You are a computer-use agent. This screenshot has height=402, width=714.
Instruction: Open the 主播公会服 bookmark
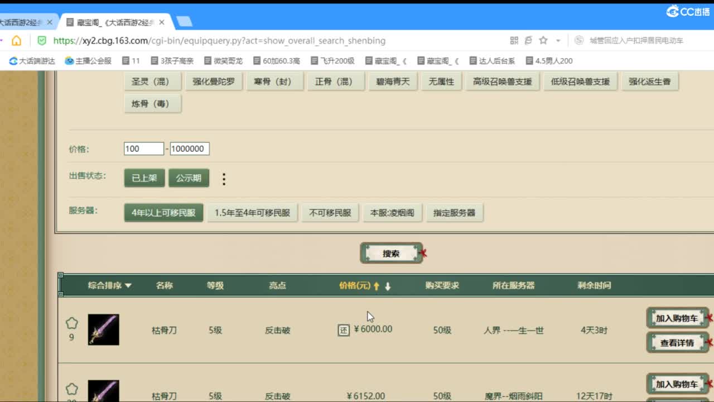click(x=88, y=61)
